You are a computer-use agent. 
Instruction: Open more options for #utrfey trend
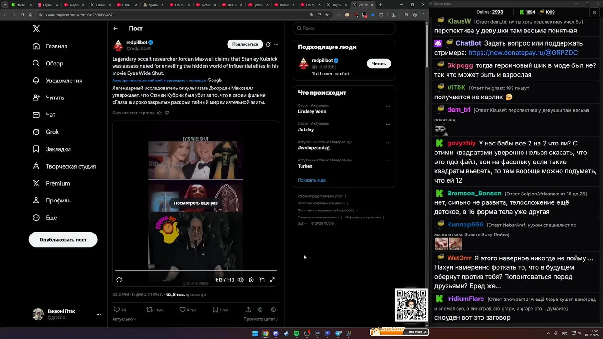click(x=388, y=124)
